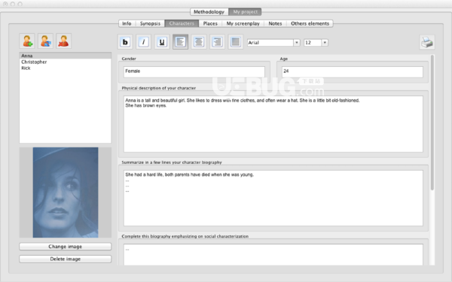This screenshot has height=282, width=452.
Task: Toggle italic formatting
Action: pyautogui.click(x=143, y=42)
